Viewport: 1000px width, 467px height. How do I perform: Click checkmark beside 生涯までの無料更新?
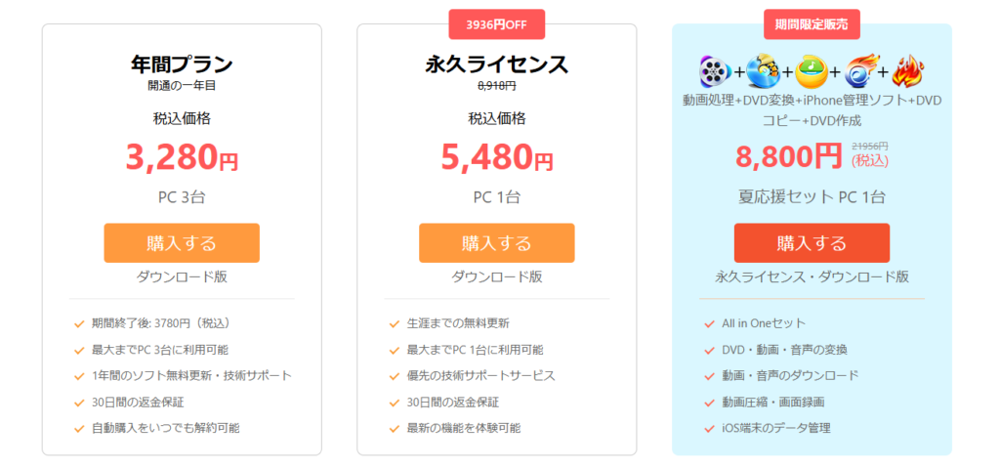[x=395, y=323]
